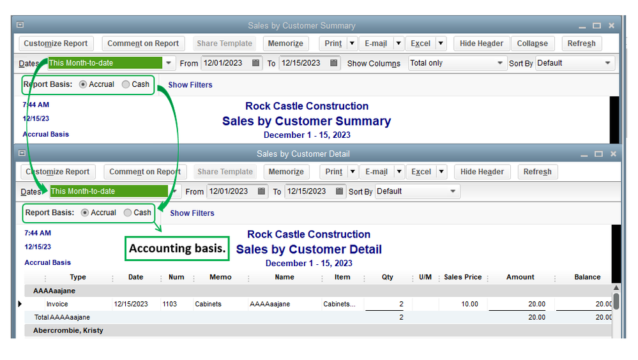Image resolution: width=638 pixels, height=360 pixels.
Task: Open Sort By dropdown in Summary report
Action: (x=607, y=63)
